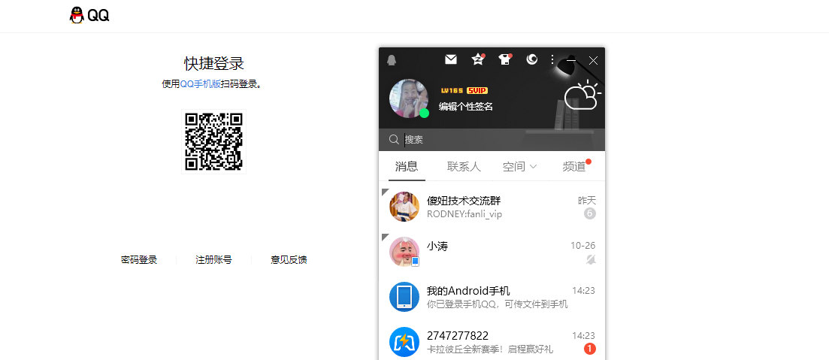The height and width of the screenshot is (360, 829).
Task: Close the QQ panel window
Action: point(593,60)
